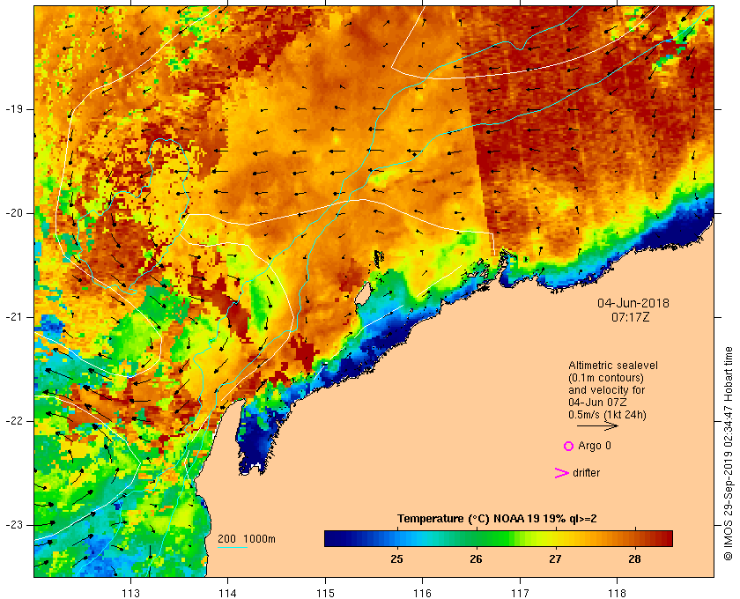Click the latitude axis label -23
The height and width of the screenshot is (599, 740).
coord(14,525)
